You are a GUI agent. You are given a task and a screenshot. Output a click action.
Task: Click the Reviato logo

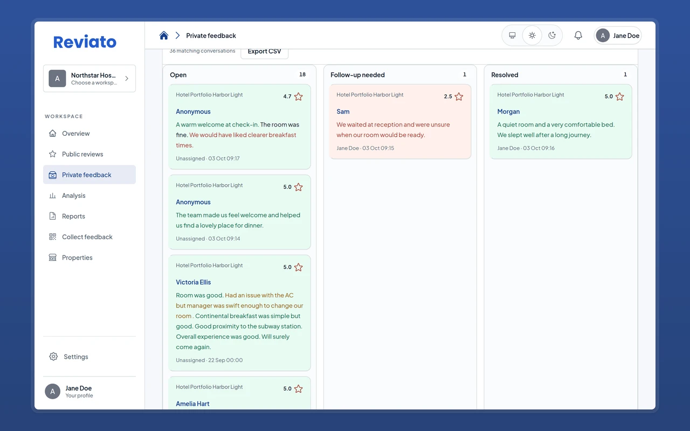(85, 42)
